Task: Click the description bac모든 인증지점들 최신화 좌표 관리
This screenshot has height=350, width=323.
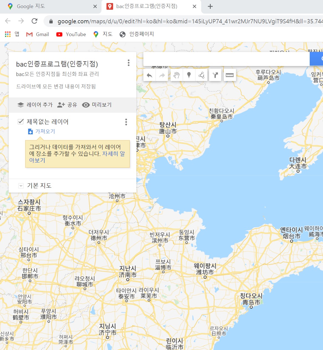Action: pos(57,74)
